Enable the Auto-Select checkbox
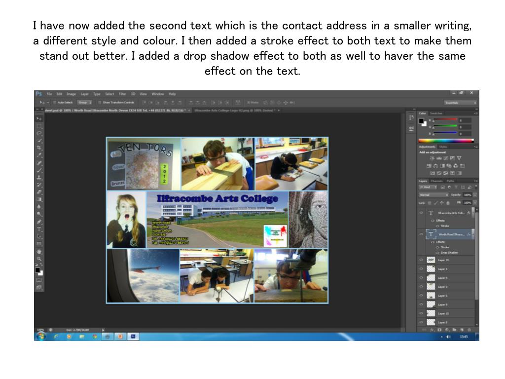 coord(55,103)
